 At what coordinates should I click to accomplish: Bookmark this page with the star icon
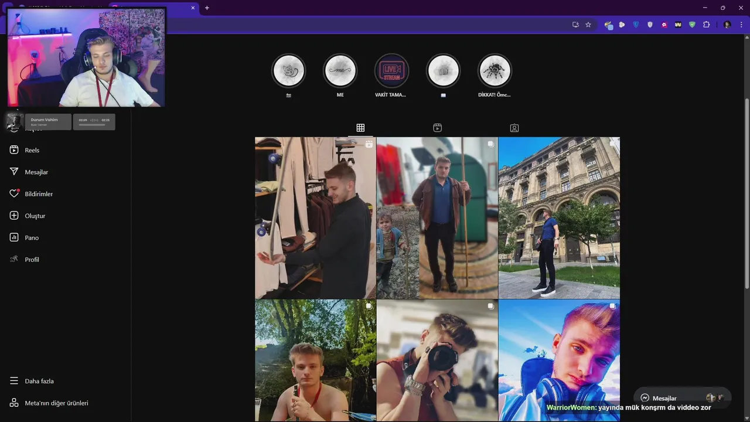click(x=588, y=25)
